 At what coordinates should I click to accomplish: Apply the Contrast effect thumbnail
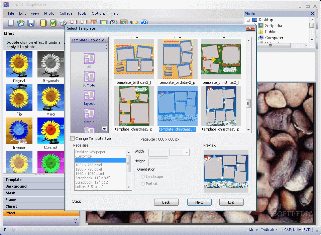51,131
